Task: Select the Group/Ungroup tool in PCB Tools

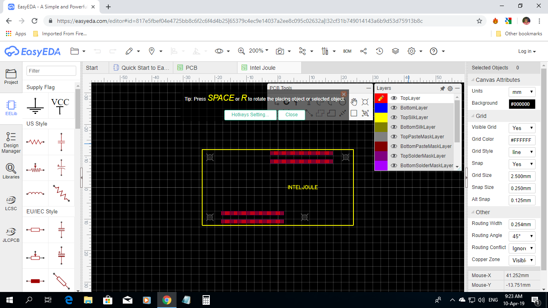Action: 365,113
